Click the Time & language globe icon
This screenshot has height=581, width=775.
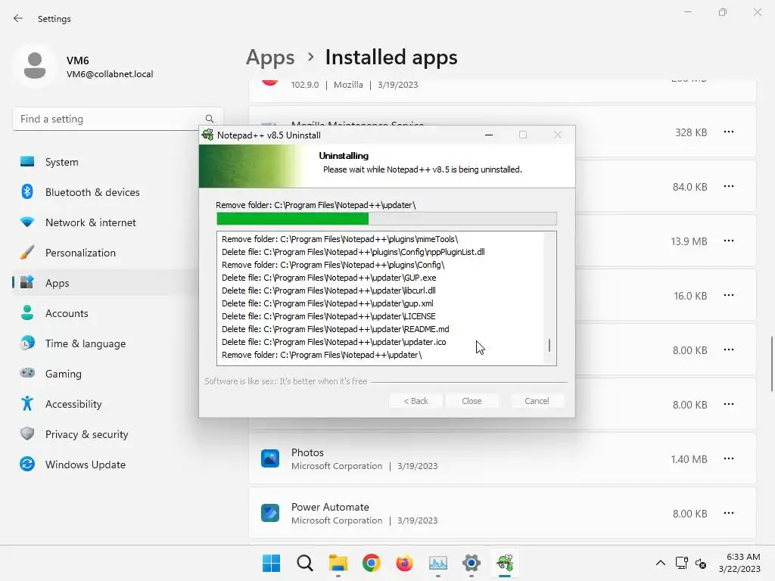click(27, 343)
